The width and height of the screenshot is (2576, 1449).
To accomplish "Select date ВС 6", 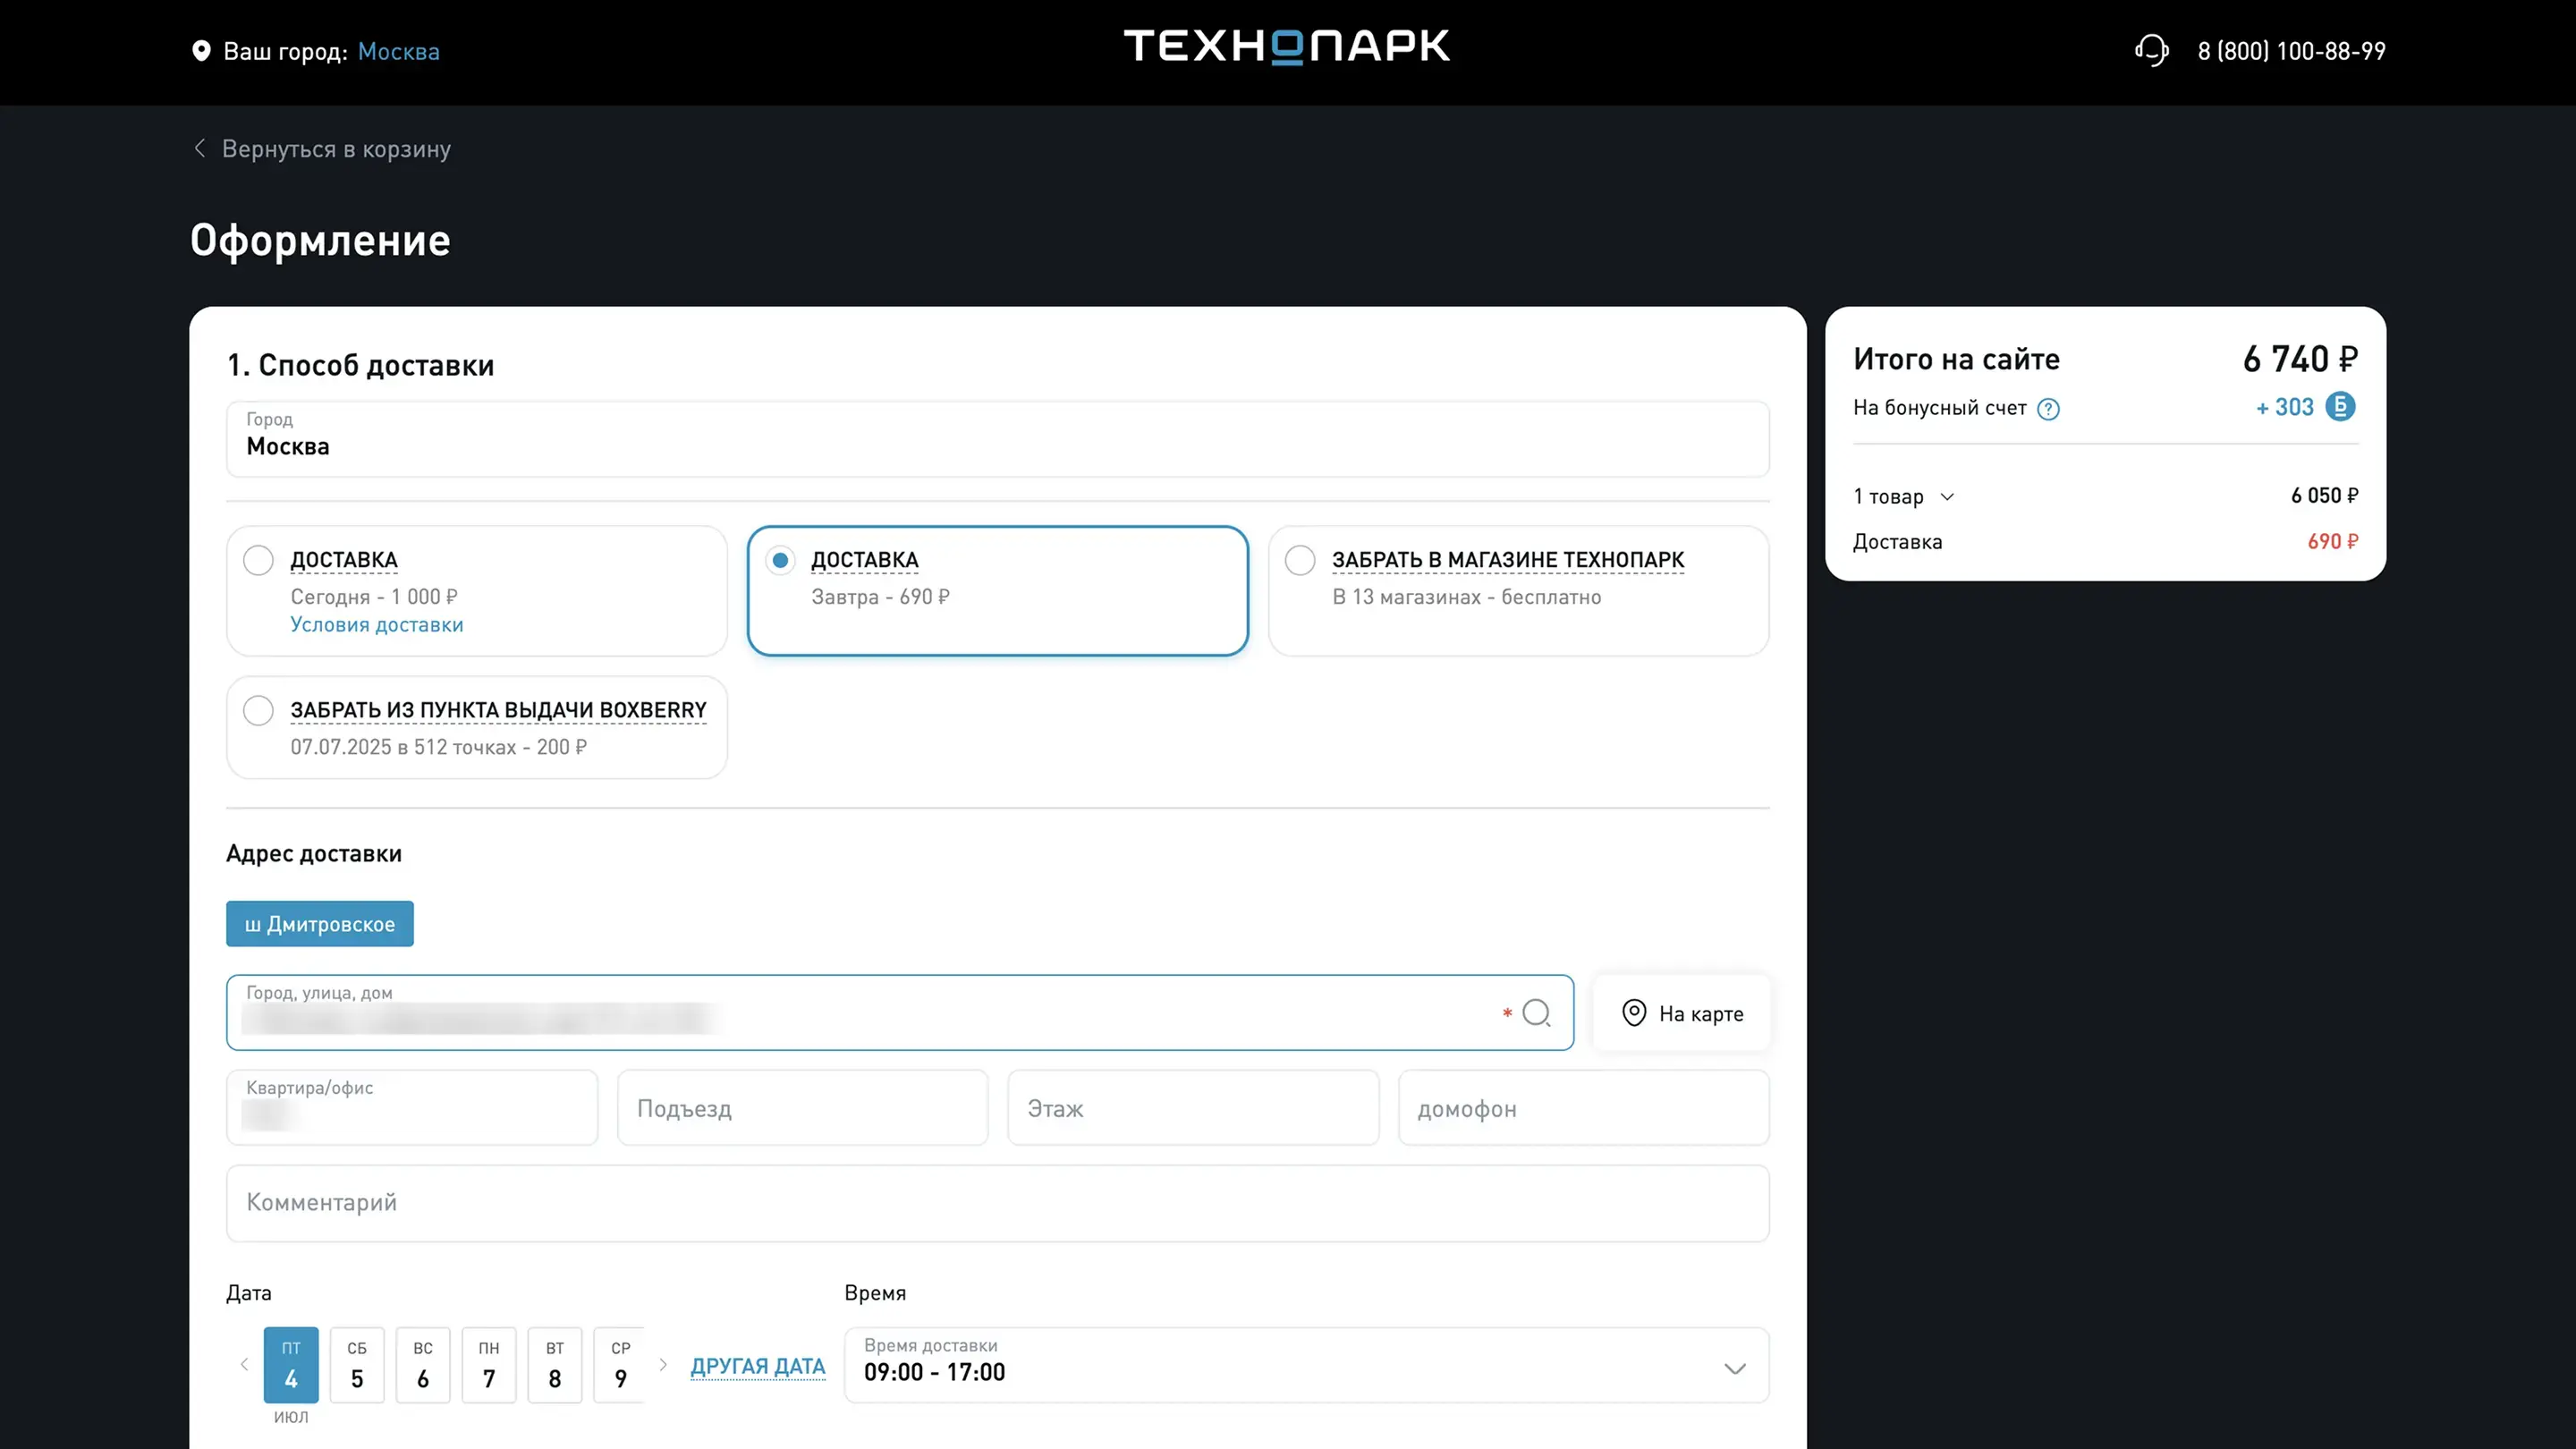I will 423,1365.
